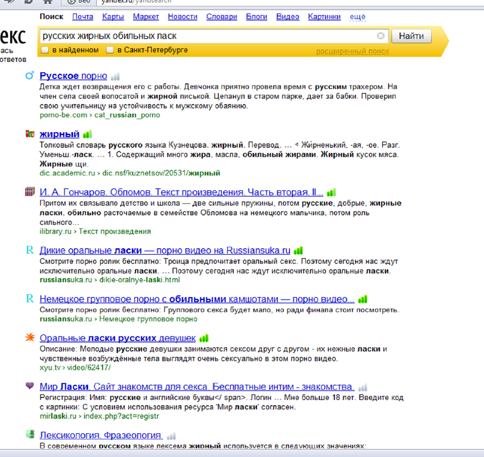Screen dimensions: 484x457
Task: Enable the 'в найденном' checkbox
Action: pyautogui.click(x=45, y=50)
